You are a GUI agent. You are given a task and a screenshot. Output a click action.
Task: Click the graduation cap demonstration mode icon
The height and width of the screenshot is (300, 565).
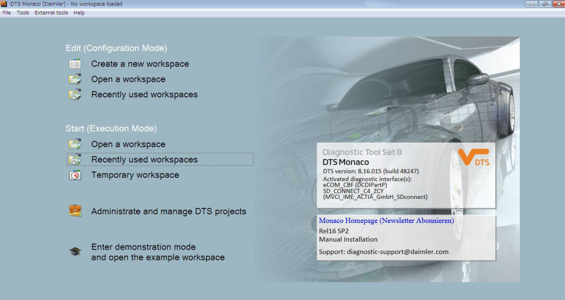click(75, 252)
